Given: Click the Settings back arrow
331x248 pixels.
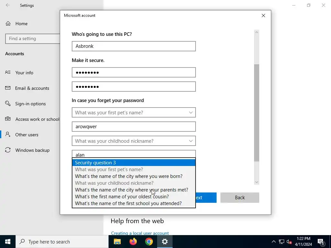Looking at the screenshot, I should pos(8,5).
